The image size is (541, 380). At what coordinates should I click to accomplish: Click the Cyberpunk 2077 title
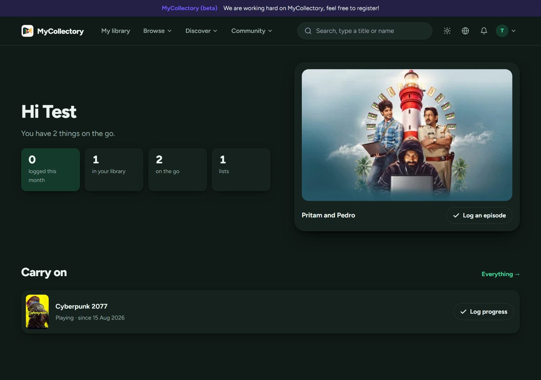(x=82, y=306)
